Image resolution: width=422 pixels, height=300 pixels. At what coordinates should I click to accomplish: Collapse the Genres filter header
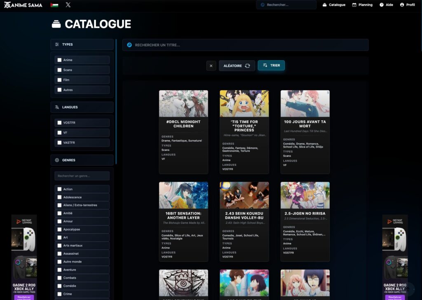(x=82, y=160)
